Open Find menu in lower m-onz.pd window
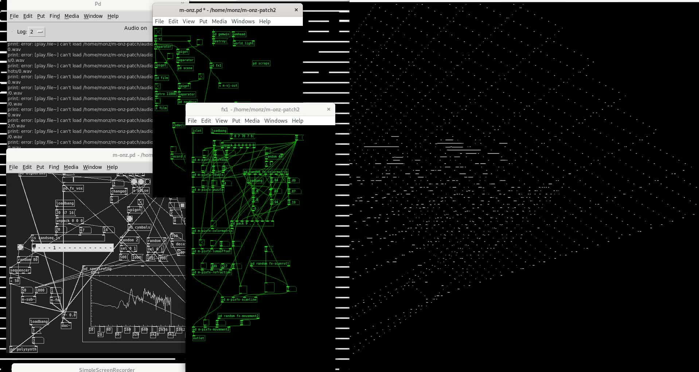 click(x=54, y=167)
